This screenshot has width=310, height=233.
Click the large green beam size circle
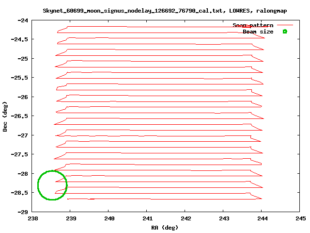coord(52,185)
